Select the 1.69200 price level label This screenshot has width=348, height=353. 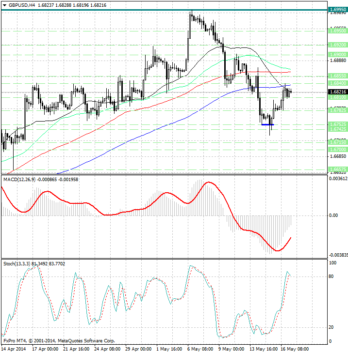pyautogui.click(x=338, y=45)
